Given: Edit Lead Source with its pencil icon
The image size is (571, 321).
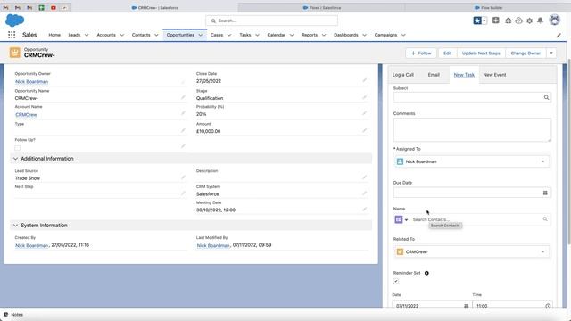Looking at the screenshot, I should point(183,177).
